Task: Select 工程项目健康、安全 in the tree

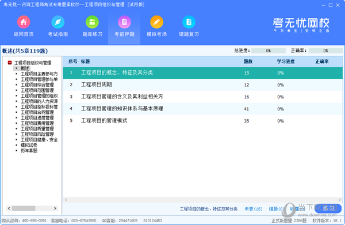Action: point(39,140)
